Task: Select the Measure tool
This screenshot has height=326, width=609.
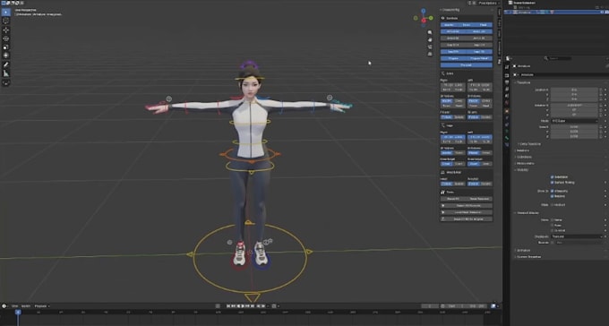Action: point(6,73)
